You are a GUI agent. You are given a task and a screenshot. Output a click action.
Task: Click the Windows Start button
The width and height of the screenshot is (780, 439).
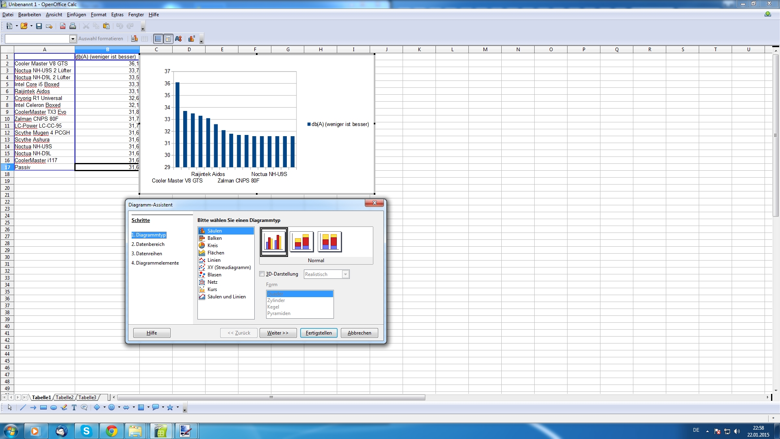point(11,431)
